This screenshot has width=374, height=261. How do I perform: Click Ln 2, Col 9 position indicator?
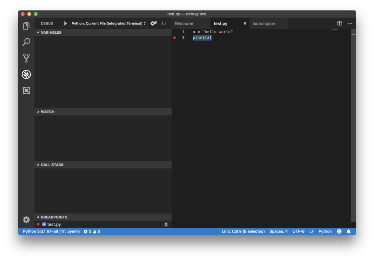point(243,231)
